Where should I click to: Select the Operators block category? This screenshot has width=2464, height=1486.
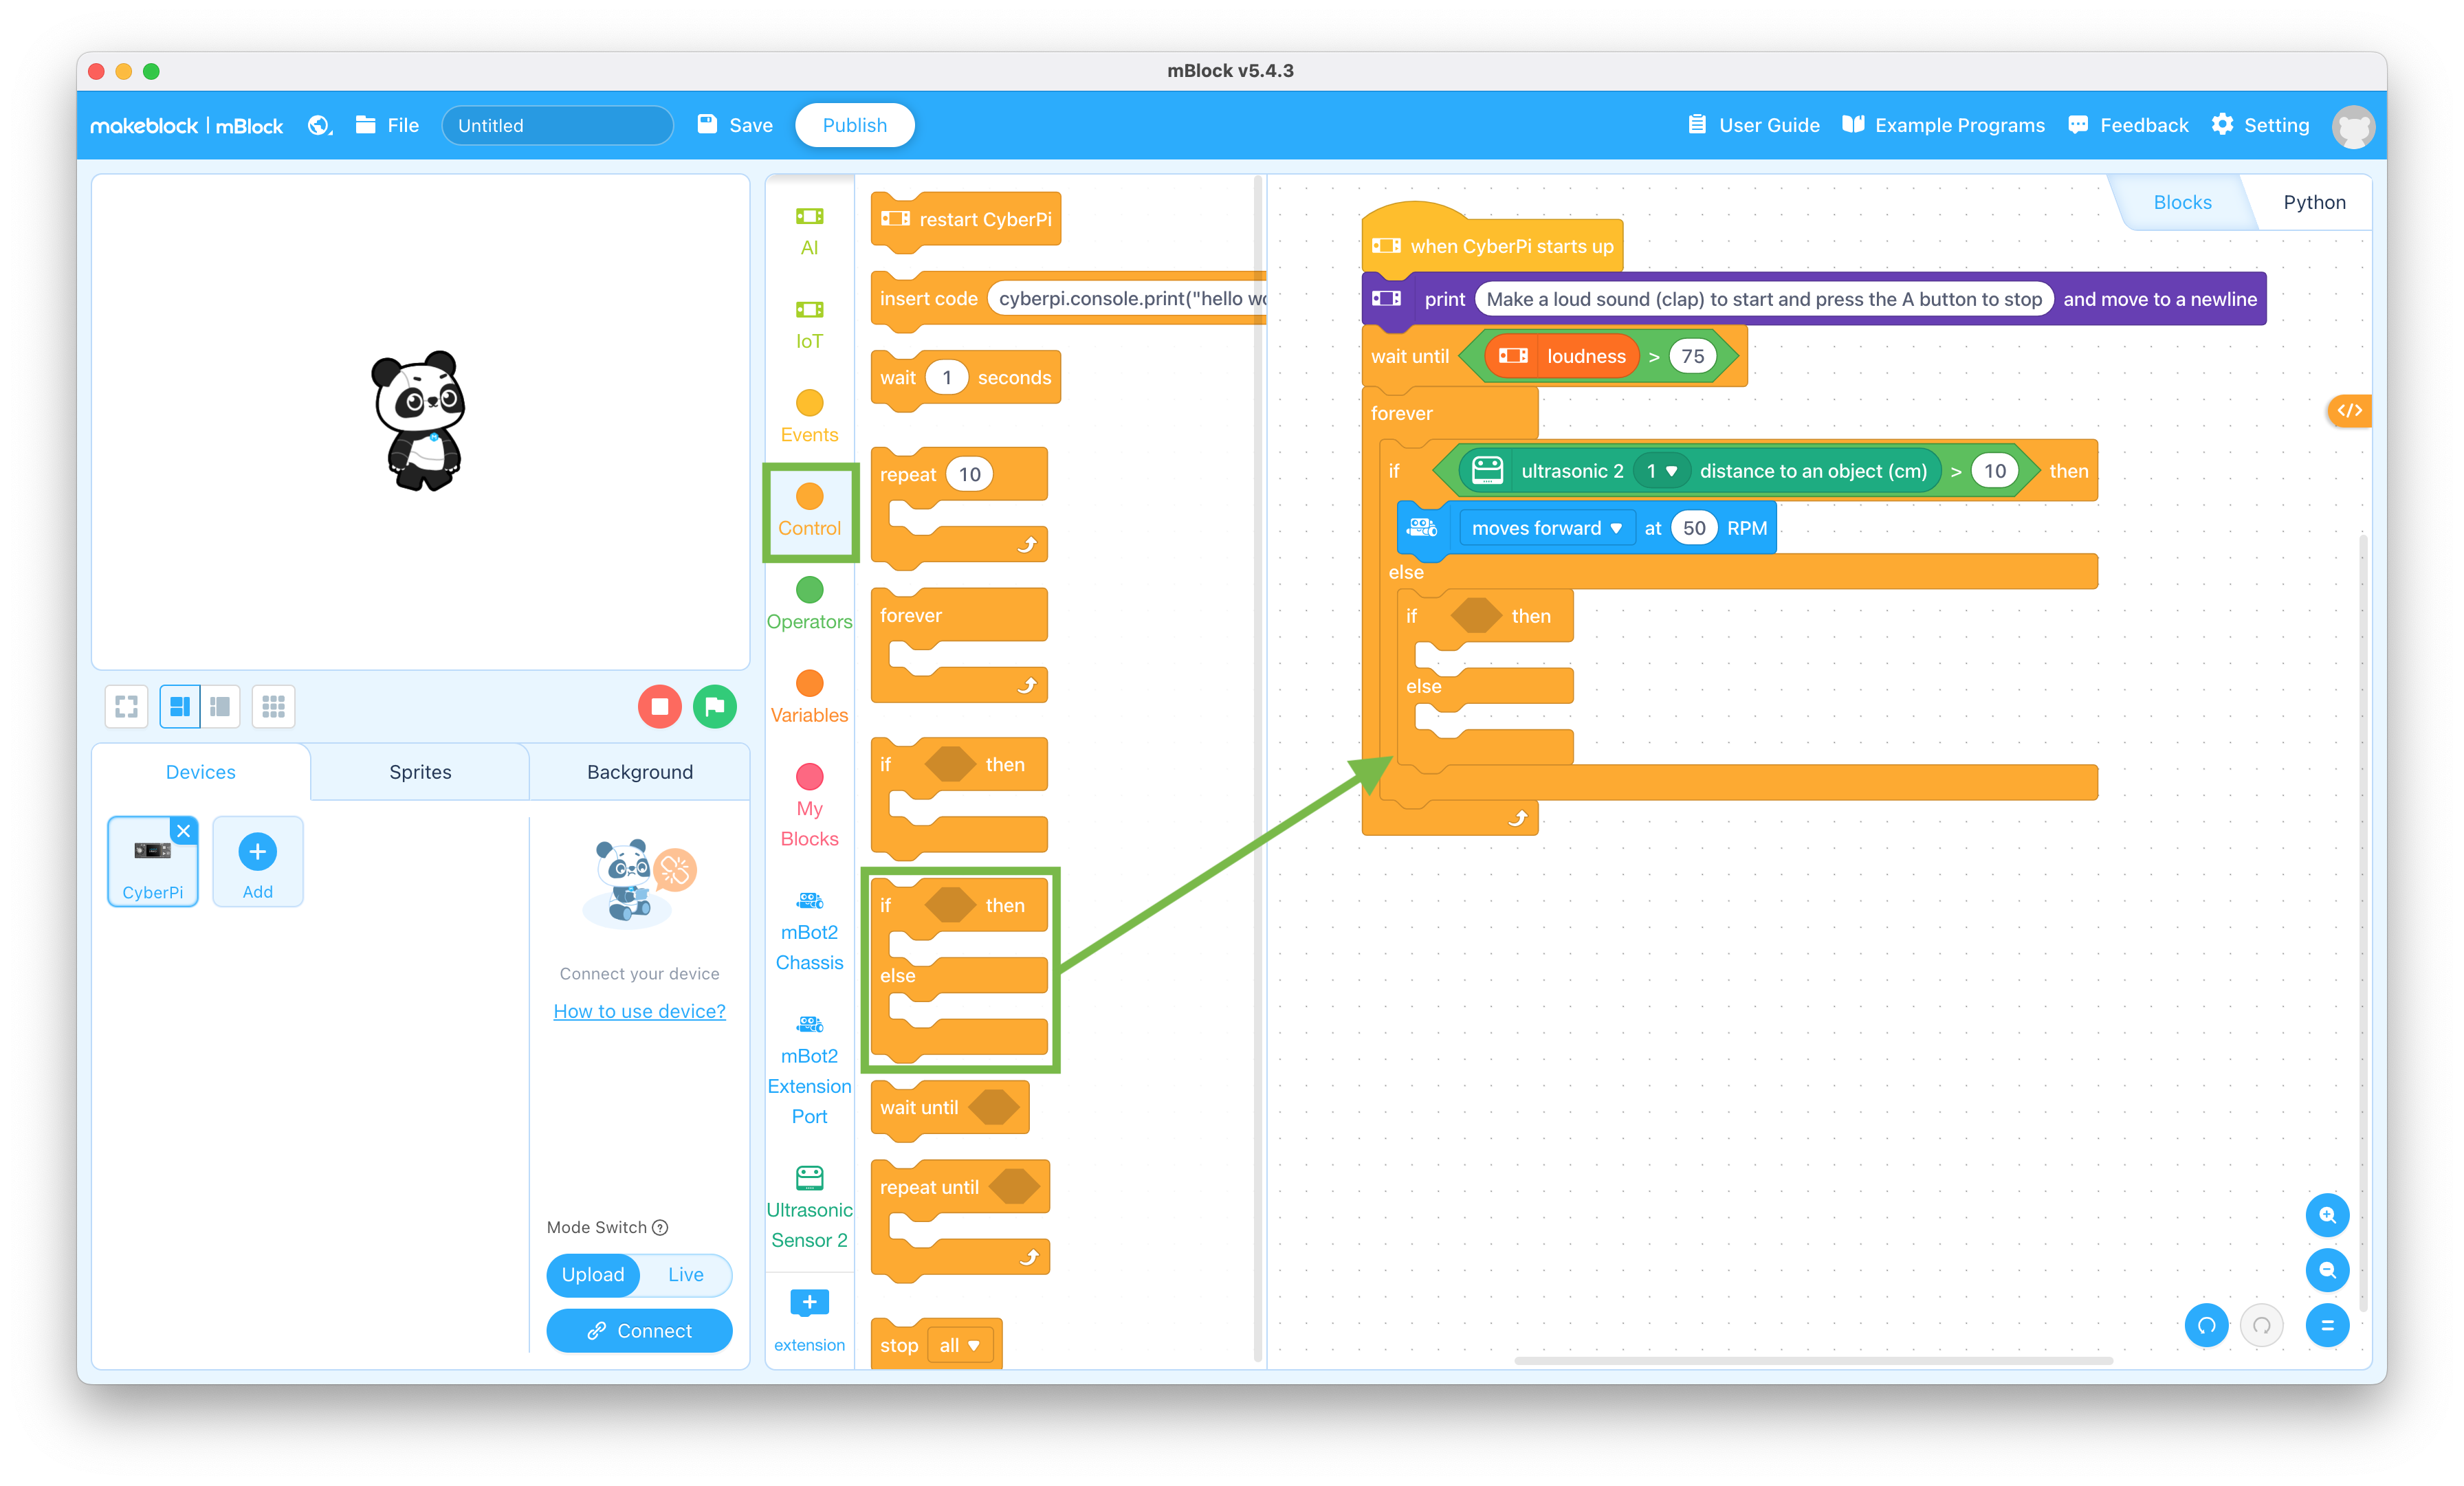pyautogui.click(x=809, y=603)
